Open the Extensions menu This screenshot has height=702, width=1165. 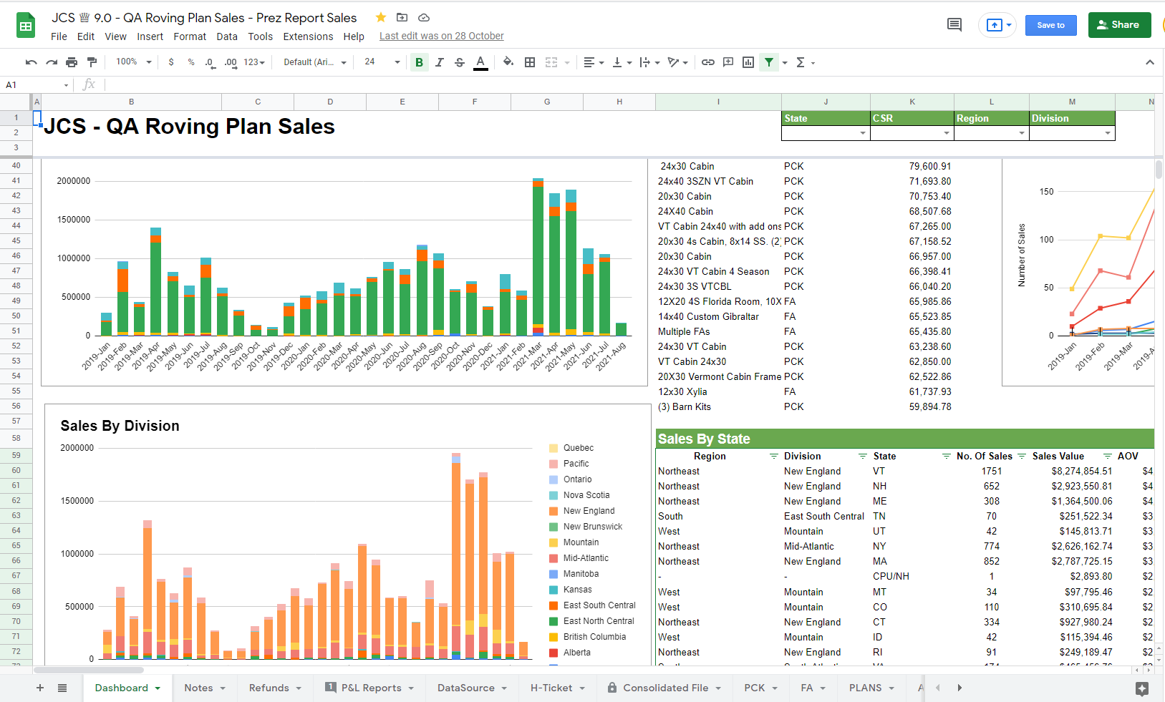point(308,36)
